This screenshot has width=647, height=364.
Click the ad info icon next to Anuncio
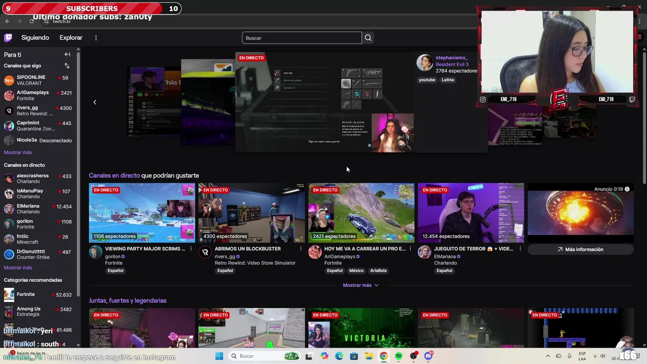point(627,189)
